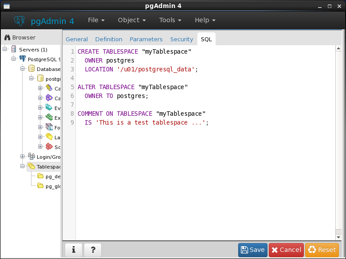Image resolution: width=346 pixels, height=259 pixels.
Task: Click the postgres database icon
Action: tap(40, 78)
